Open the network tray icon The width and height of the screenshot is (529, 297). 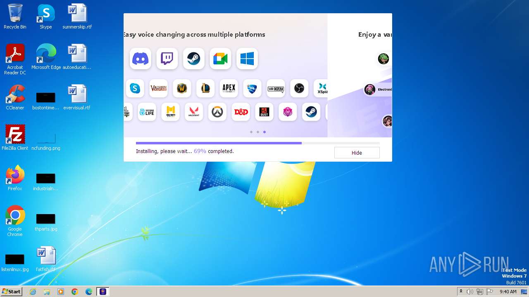480,292
